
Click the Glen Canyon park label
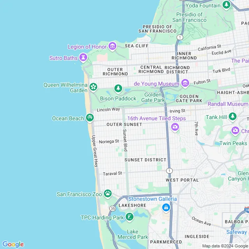(238, 176)
